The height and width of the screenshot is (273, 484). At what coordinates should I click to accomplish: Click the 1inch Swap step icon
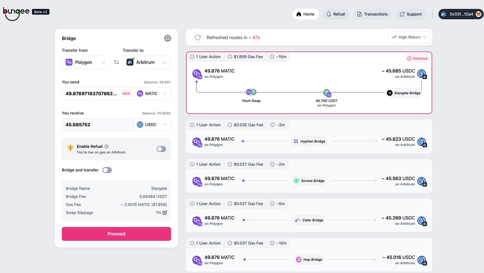(251, 92)
